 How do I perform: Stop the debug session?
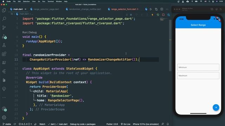[163, 15]
